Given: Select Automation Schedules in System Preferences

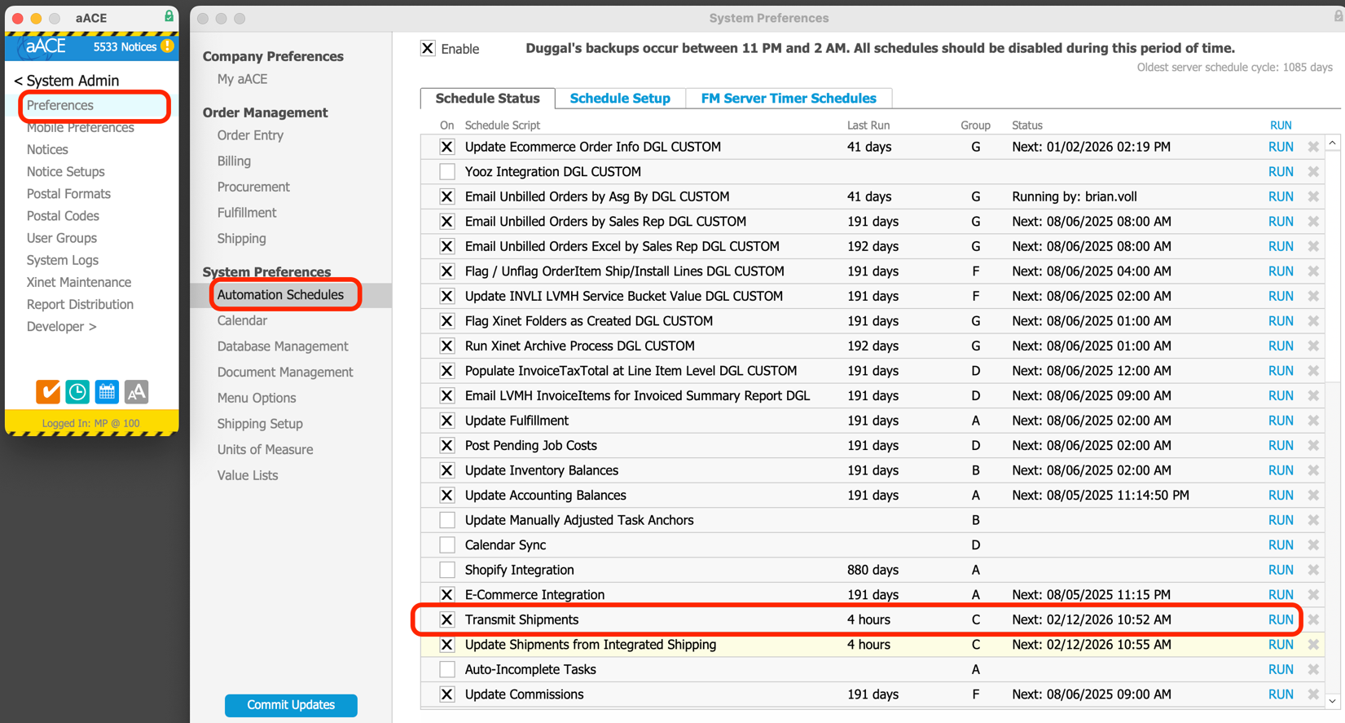Looking at the screenshot, I should (x=280, y=295).
